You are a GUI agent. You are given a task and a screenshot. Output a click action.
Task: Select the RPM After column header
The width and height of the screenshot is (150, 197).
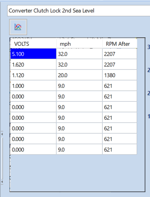tap(120, 44)
